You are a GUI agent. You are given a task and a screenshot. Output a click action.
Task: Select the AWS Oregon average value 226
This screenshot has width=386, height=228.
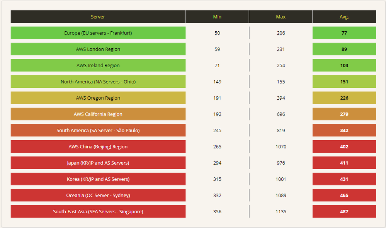click(344, 98)
